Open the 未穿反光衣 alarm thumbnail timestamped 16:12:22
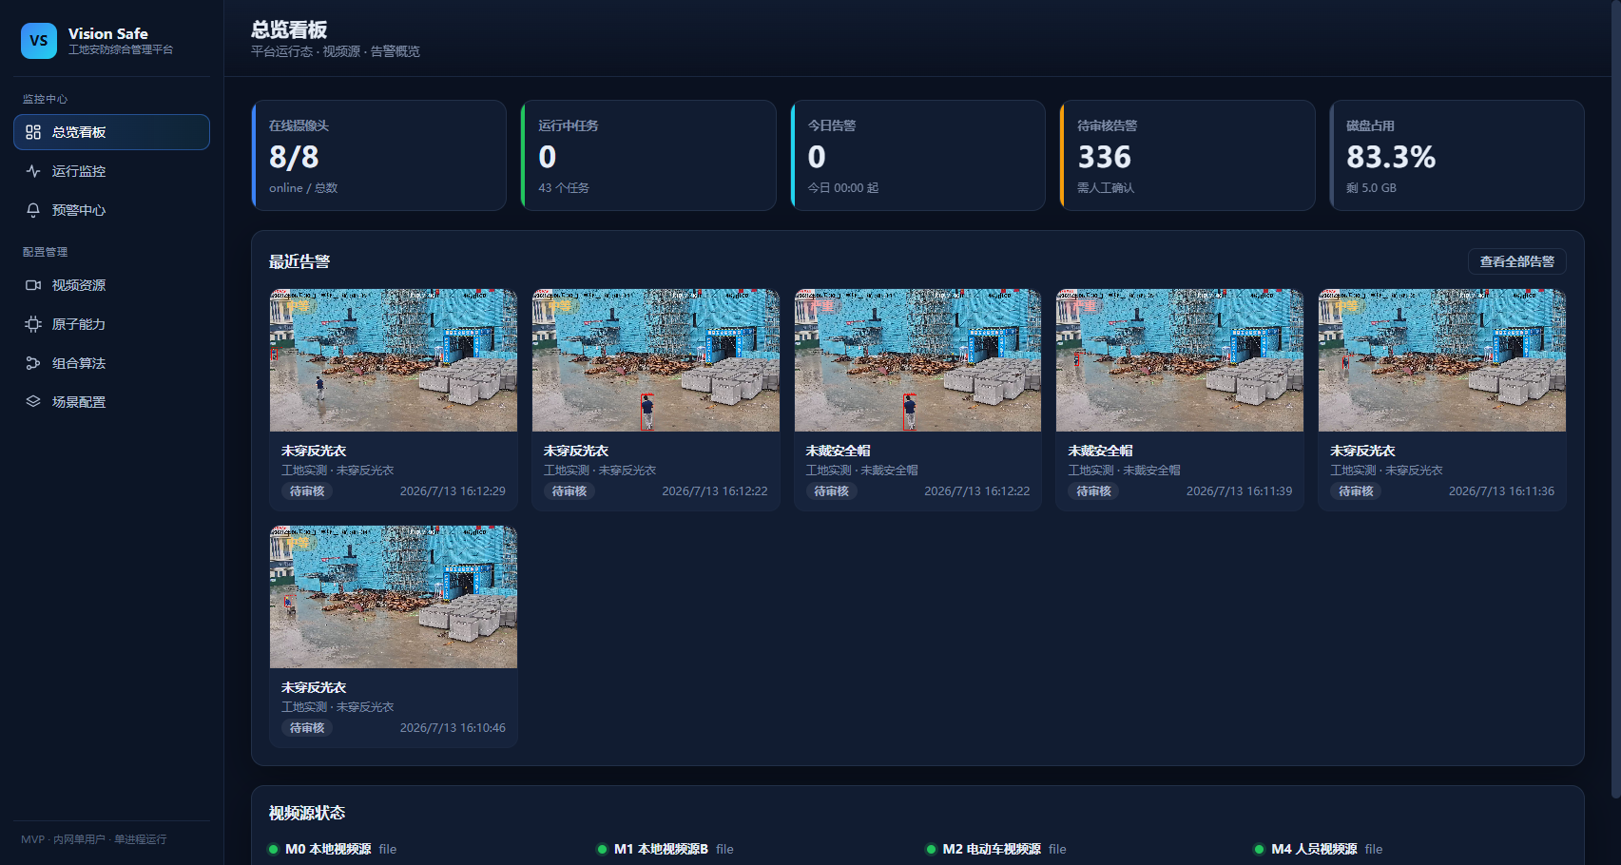This screenshot has width=1621, height=865. 656,360
